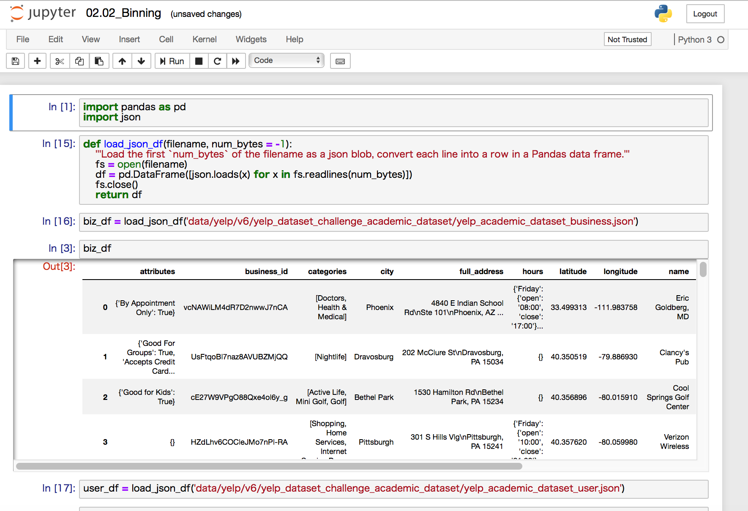Screen dimensions: 748x511
Task: Click the Pittsburgh city cell
Action: [x=376, y=442]
